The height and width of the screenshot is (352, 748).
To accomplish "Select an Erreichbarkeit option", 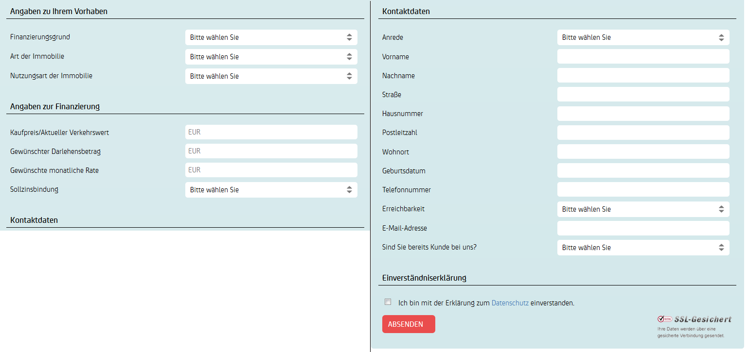I will tap(643, 209).
